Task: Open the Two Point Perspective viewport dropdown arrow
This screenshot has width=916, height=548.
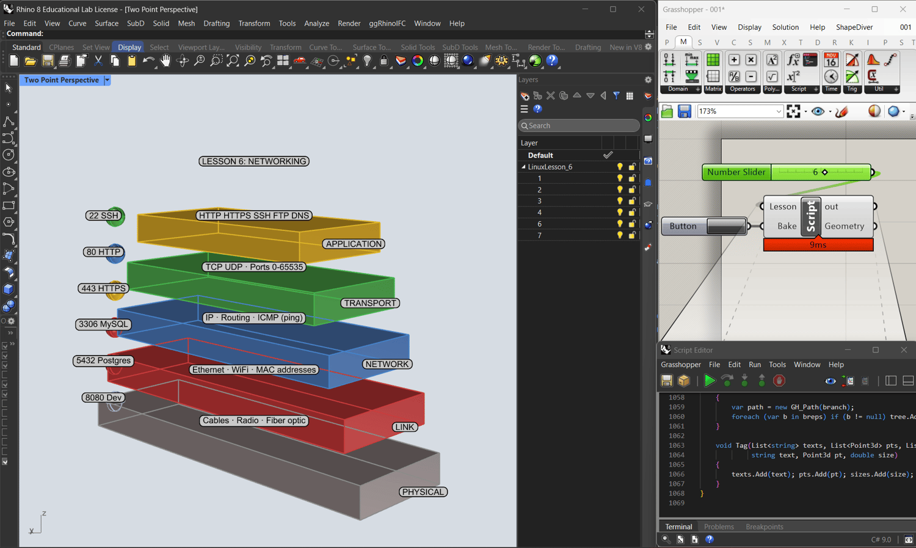Action: (107, 80)
